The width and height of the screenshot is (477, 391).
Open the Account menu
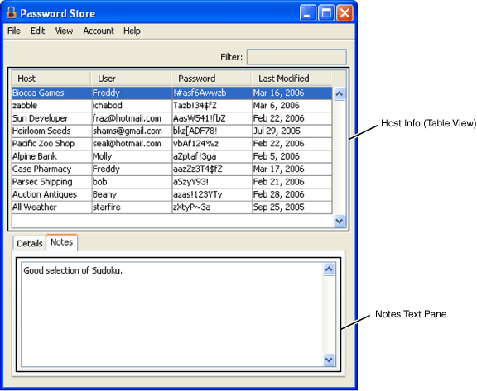coord(99,31)
